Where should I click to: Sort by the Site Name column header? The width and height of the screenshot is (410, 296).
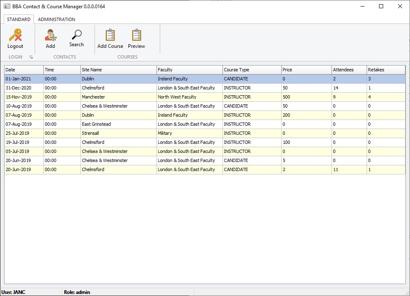(x=118, y=70)
